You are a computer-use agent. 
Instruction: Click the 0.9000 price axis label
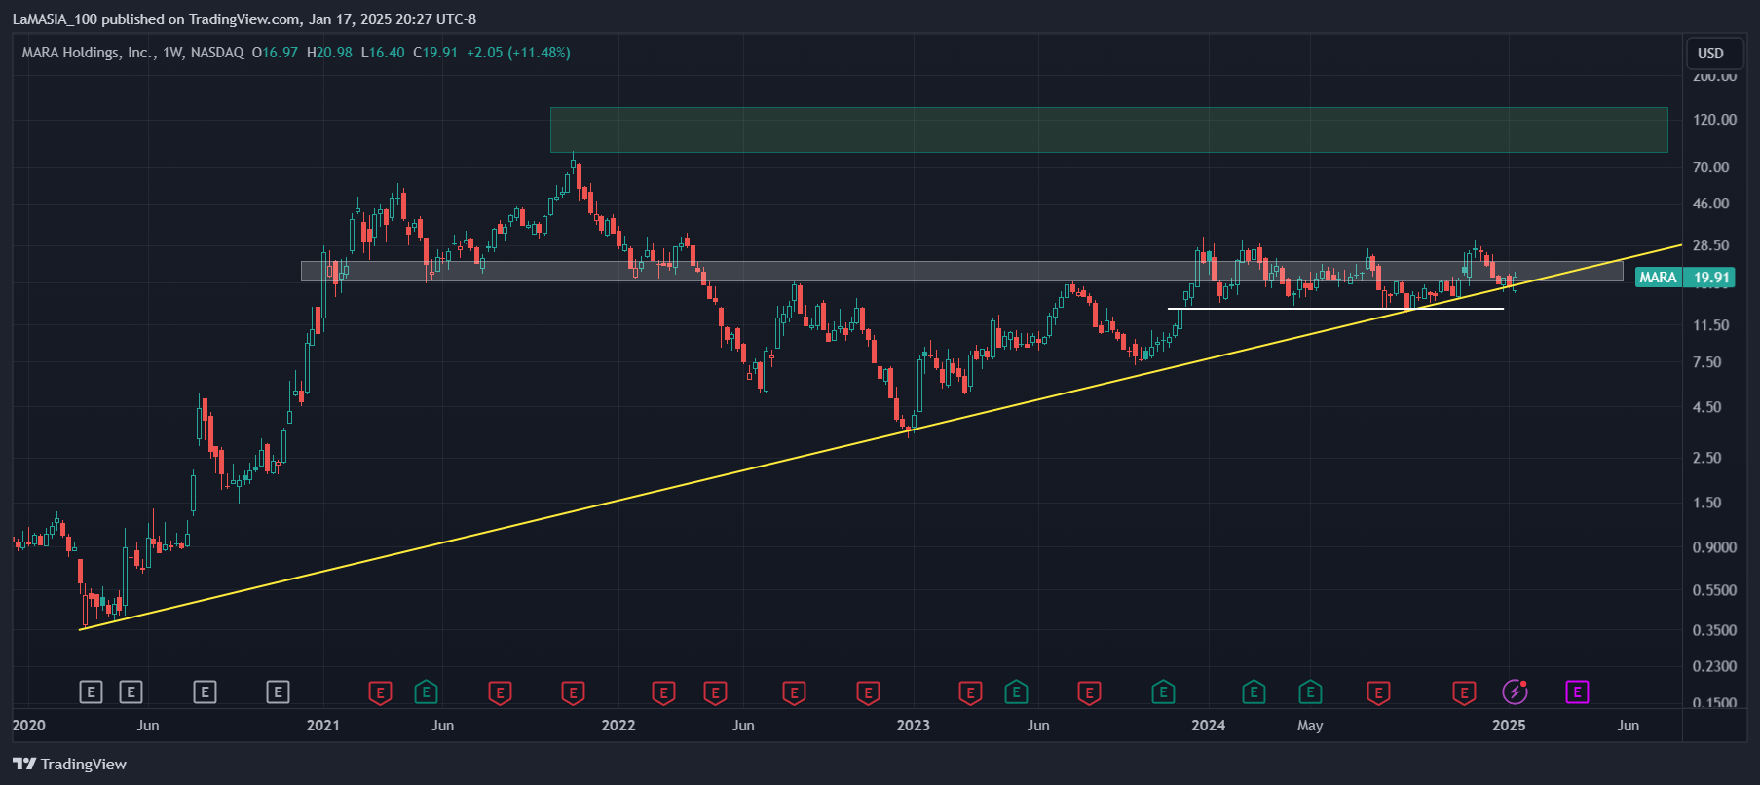[x=1714, y=547]
